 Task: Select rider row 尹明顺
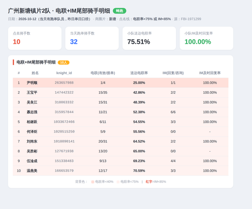click(x=120, y=83)
